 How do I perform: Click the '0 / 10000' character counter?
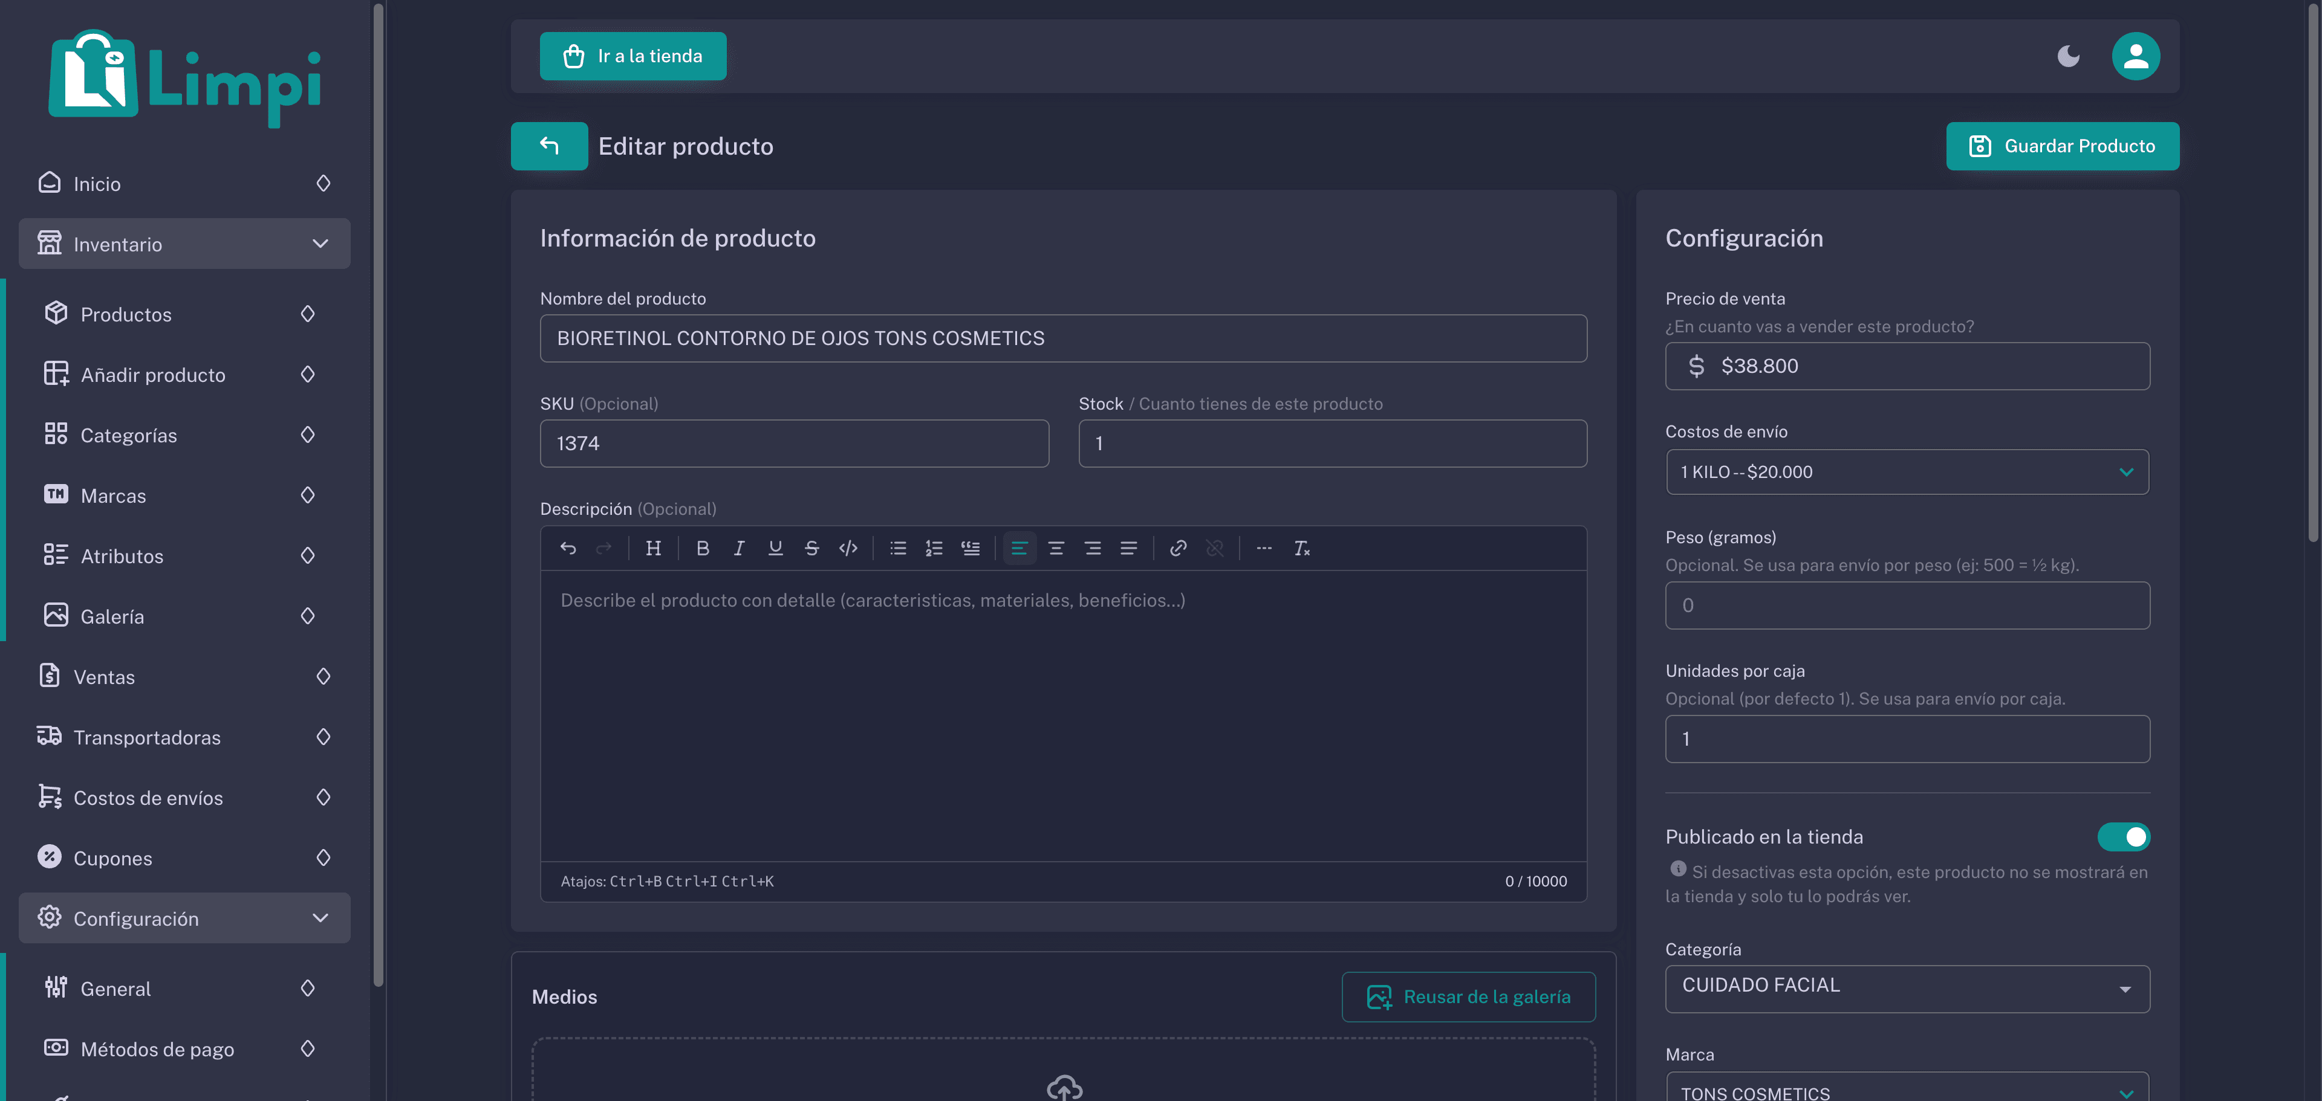(1536, 881)
